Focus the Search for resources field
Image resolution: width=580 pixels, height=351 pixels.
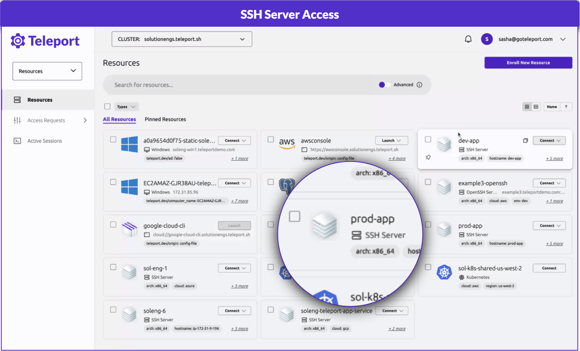point(236,85)
